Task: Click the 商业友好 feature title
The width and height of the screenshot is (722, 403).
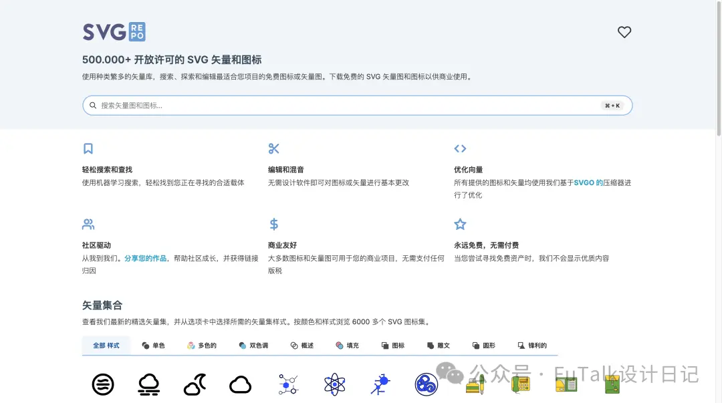Action: [282, 245]
